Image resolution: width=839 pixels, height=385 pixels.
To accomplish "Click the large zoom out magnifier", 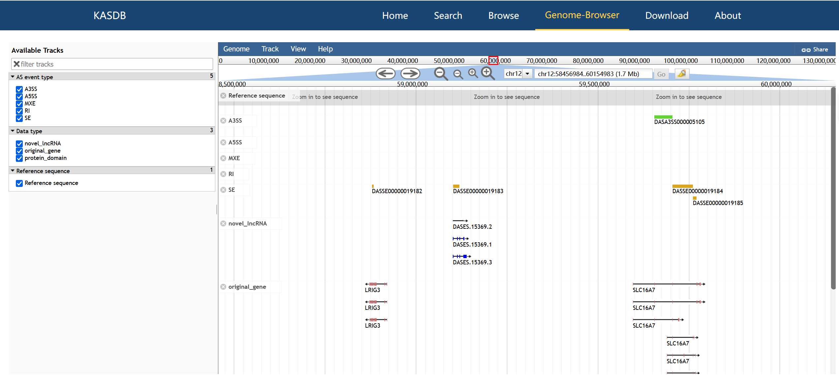I will pos(441,74).
